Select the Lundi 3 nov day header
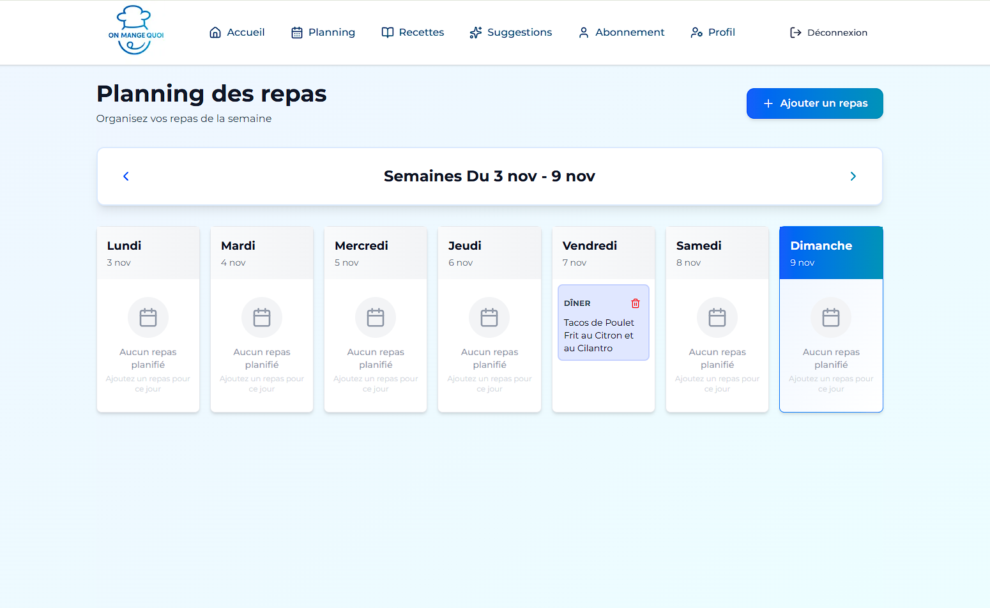 click(x=148, y=253)
